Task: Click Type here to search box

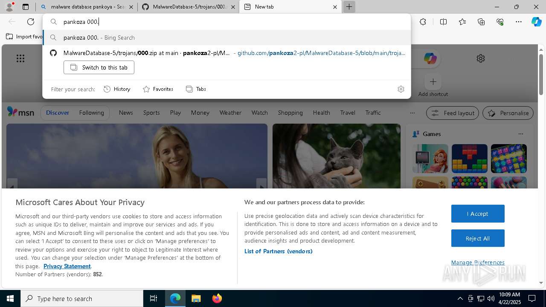Action: click(x=82, y=298)
